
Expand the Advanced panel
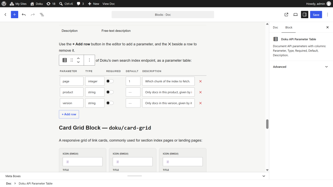[301, 67]
